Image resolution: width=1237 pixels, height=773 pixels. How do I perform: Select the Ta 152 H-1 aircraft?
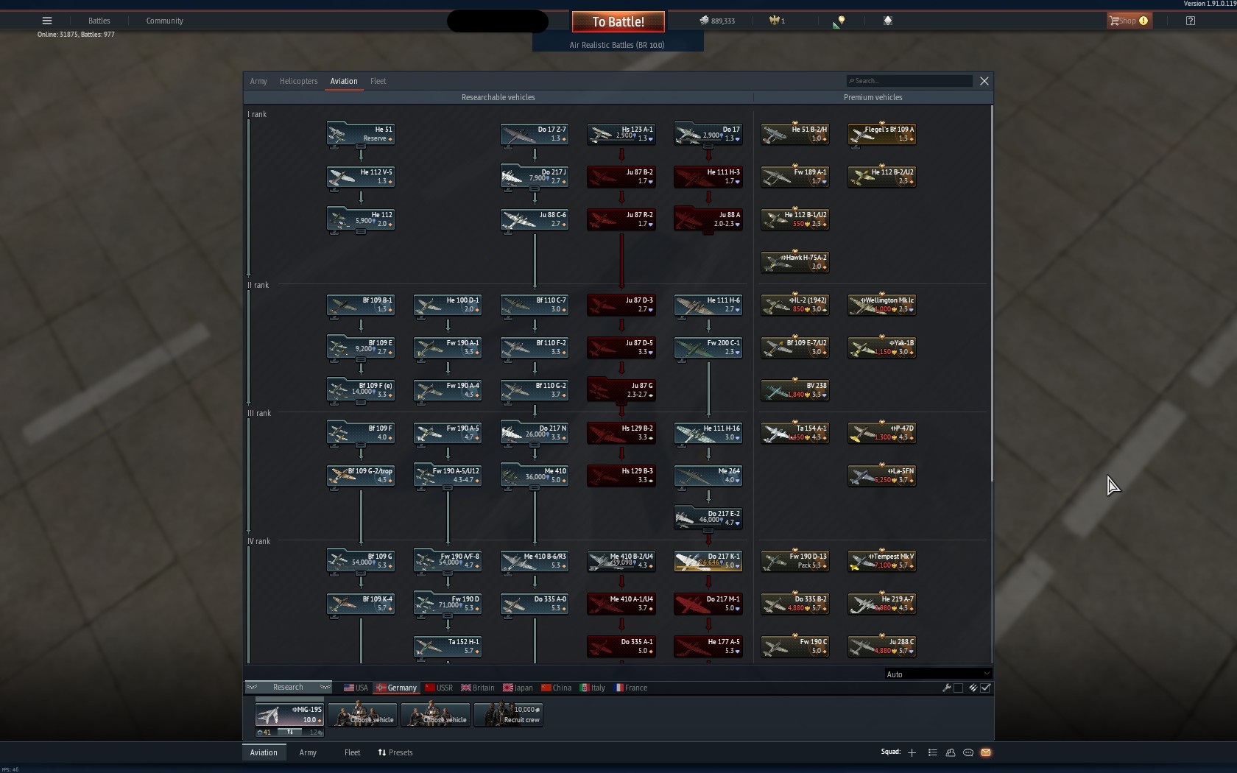point(448,646)
